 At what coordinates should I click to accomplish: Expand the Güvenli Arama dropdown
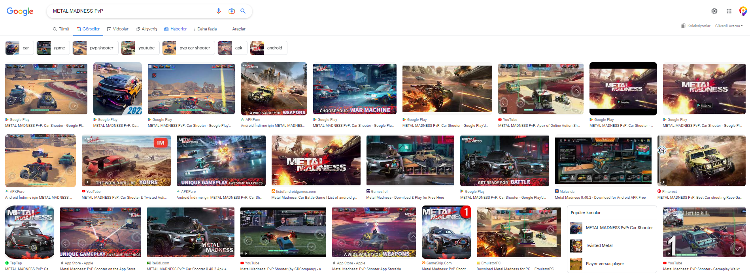[x=729, y=26]
